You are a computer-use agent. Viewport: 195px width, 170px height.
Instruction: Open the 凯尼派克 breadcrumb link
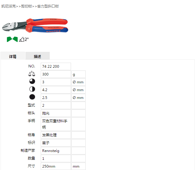(x=9, y=6)
